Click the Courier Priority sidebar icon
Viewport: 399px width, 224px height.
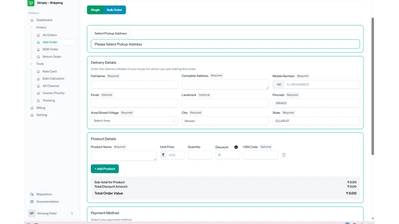pyautogui.click(x=38, y=93)
